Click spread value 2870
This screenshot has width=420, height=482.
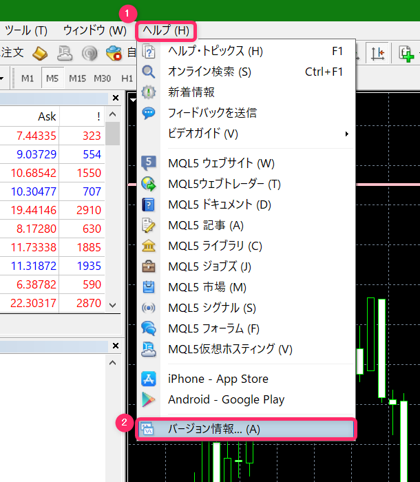[x=89, y=303]
